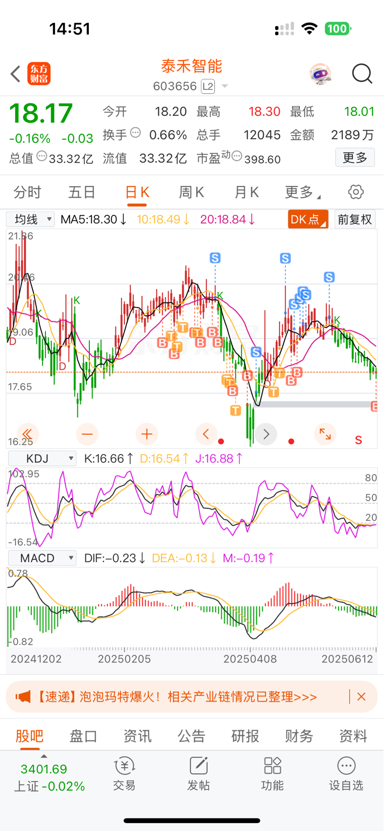Dismiss the news banner with X
Screen dimensions: 384x831
click(362, 697)
